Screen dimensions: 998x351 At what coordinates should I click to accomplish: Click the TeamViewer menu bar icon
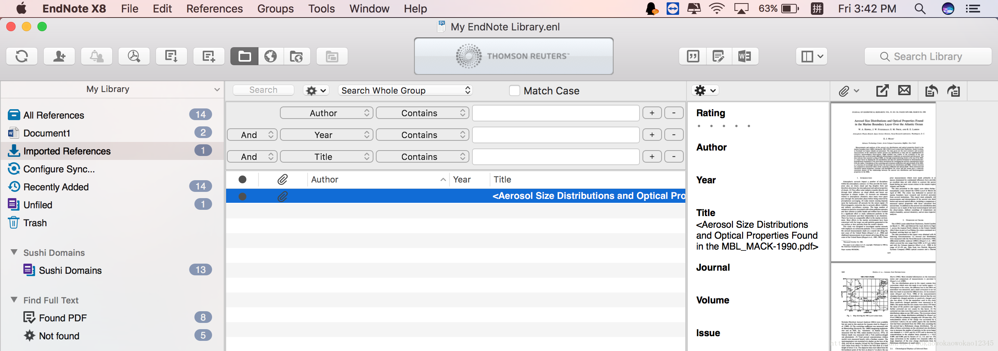673,9
